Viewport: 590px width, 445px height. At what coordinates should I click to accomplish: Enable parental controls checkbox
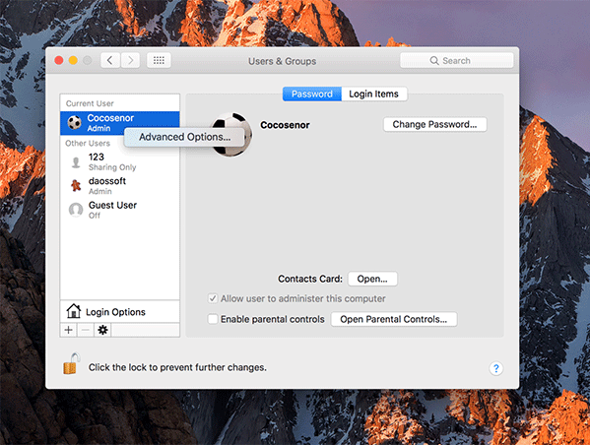click(x=213, y=319)
